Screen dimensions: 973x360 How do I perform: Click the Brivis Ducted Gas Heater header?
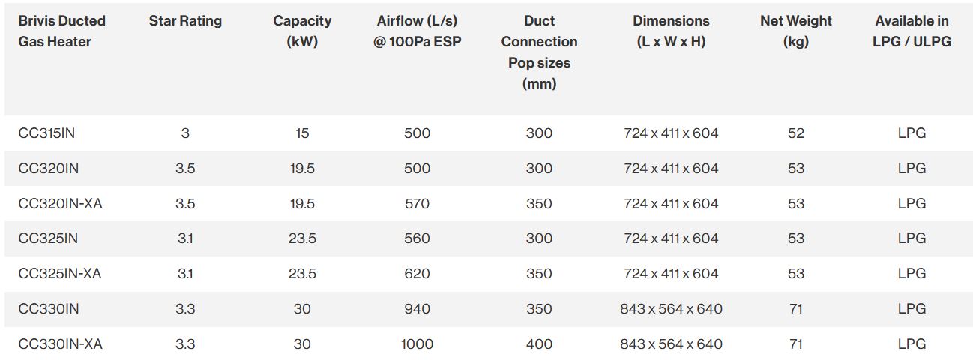(x=61, y=31)
